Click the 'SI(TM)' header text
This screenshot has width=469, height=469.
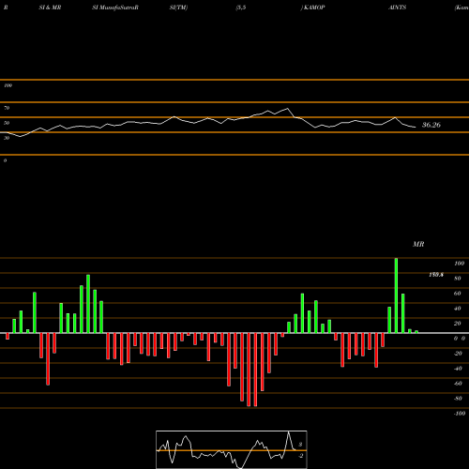click(178, 8)
